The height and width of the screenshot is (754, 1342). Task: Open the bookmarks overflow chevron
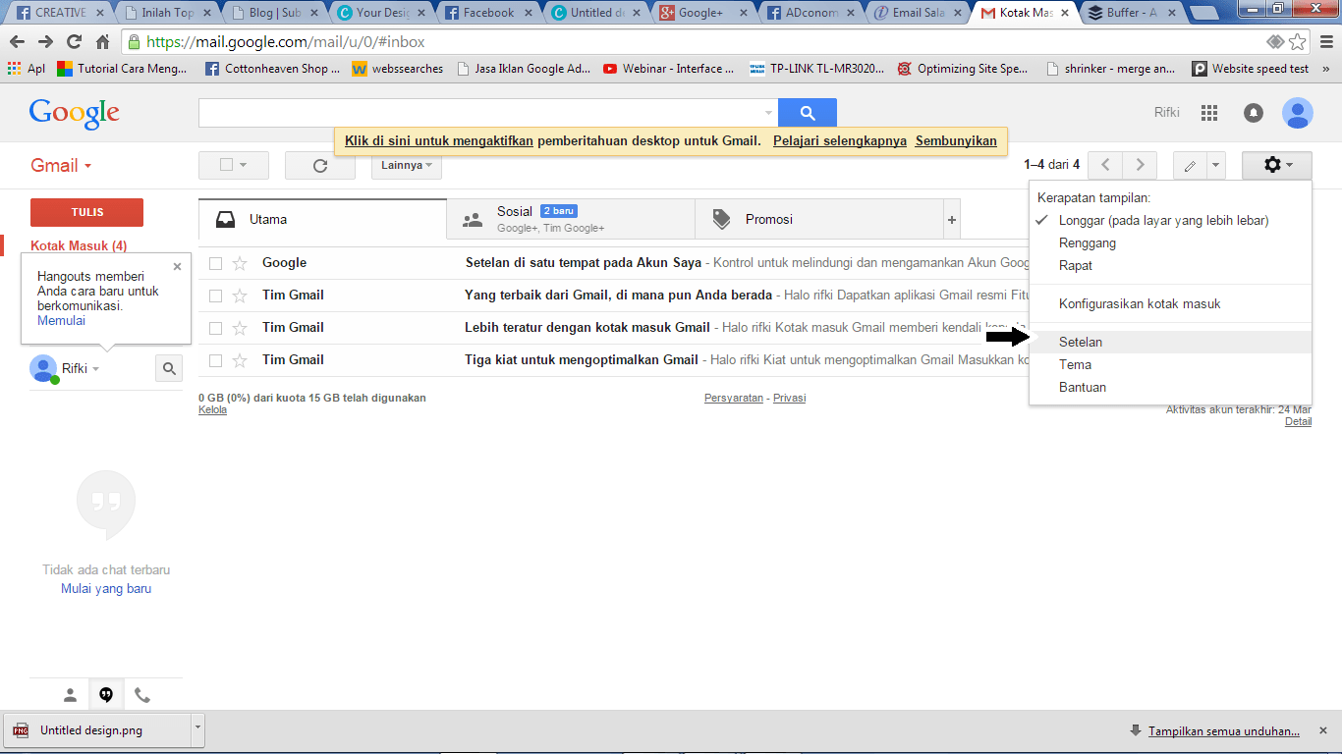coord(1325,69)
